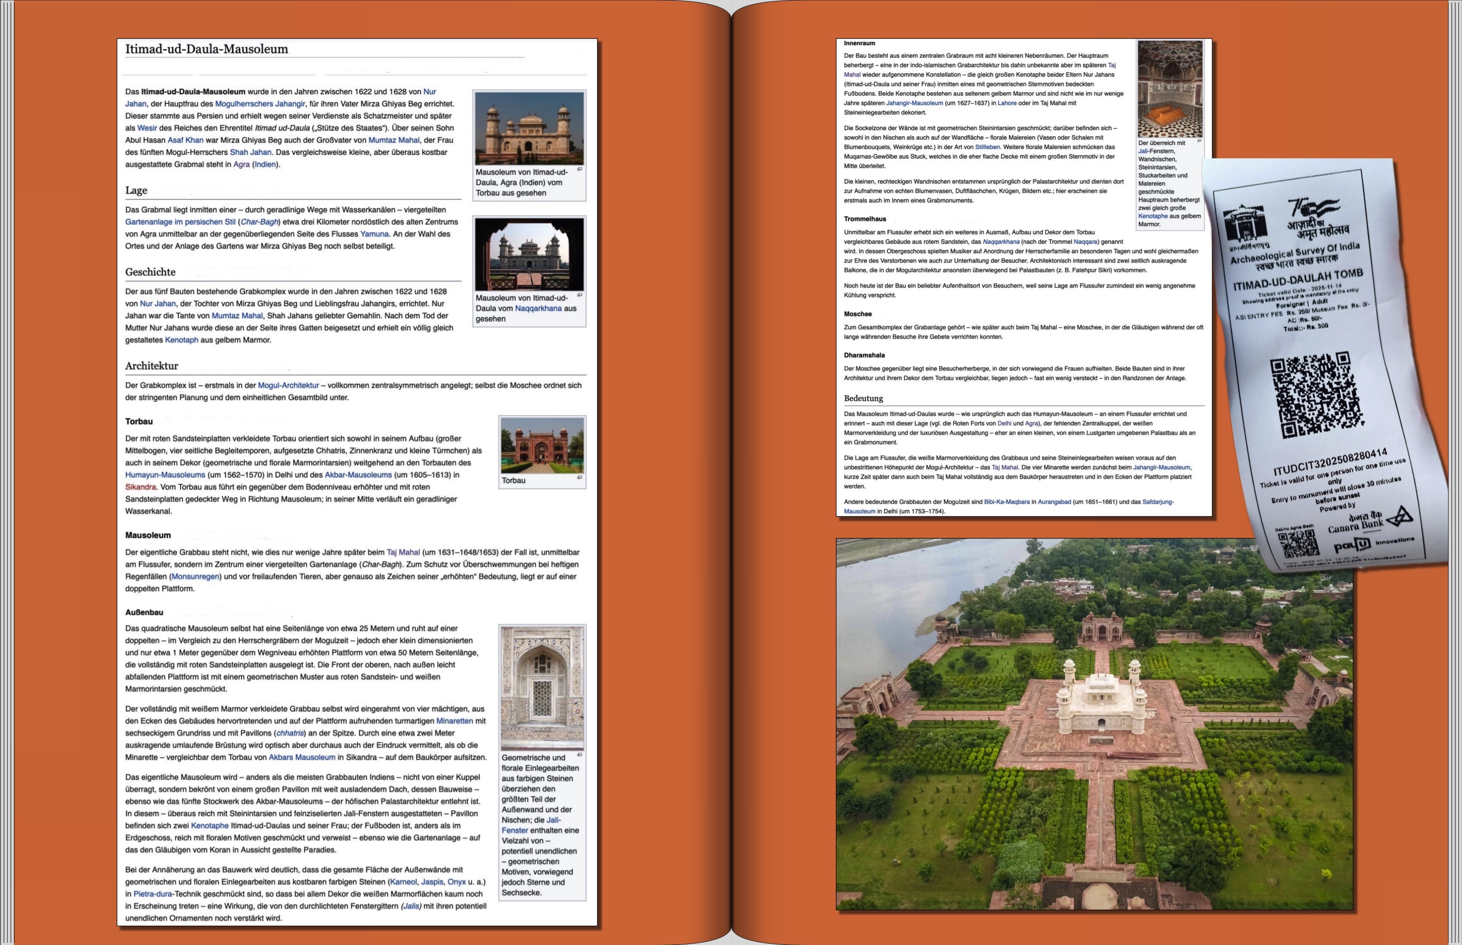Enlarge the Torbau thumbnail via its expand icon
The width and height of the screenshot is (1462, 945).
coord(579,477)
